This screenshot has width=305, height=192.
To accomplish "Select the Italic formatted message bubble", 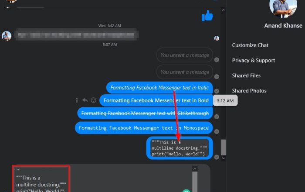I will tap(159, 88).
